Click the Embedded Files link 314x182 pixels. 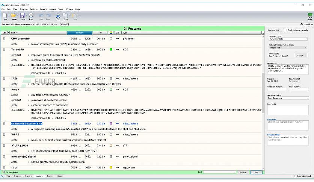click(273, 135)
